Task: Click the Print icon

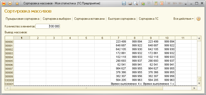Action: tap(130, 4)
